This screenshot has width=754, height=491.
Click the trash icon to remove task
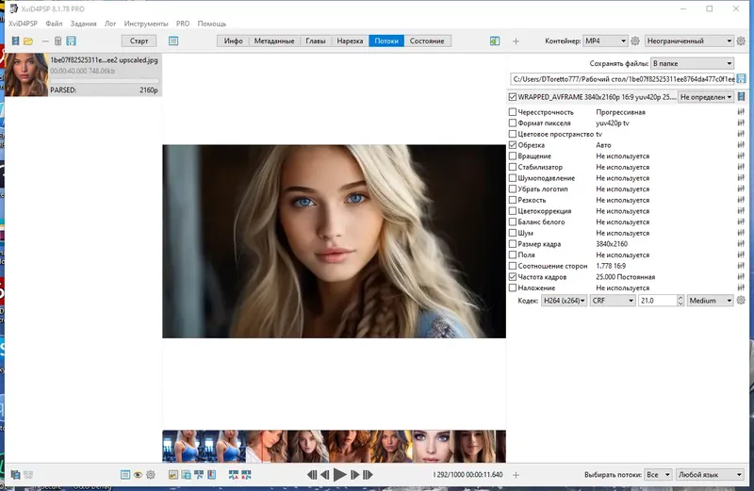coord(57,41)
